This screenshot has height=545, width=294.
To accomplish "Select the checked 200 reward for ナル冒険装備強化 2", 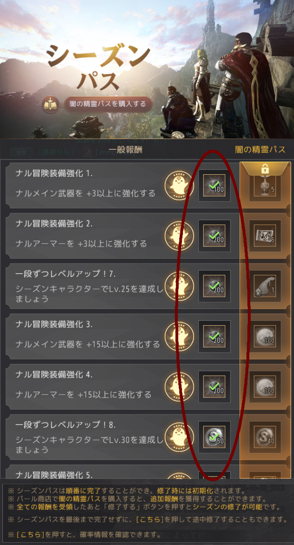I will (214, 236).
